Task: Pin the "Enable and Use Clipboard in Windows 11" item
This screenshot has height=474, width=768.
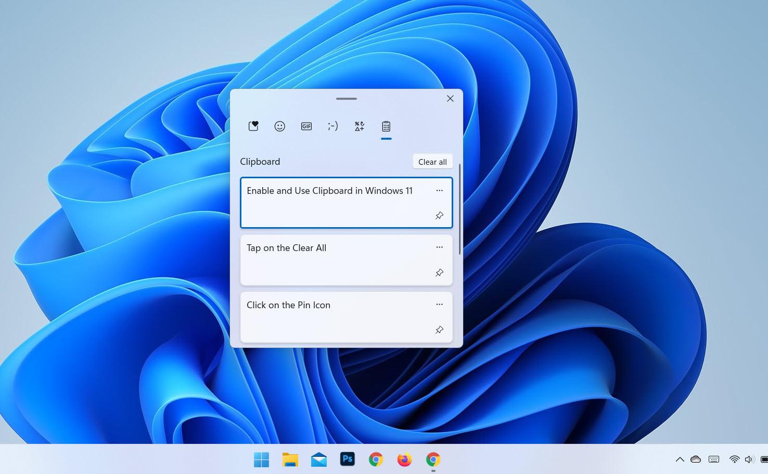Action: click(x=439, y=215)
